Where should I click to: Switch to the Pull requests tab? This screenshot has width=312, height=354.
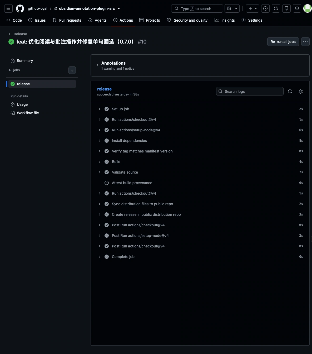(x=67, y=20)
